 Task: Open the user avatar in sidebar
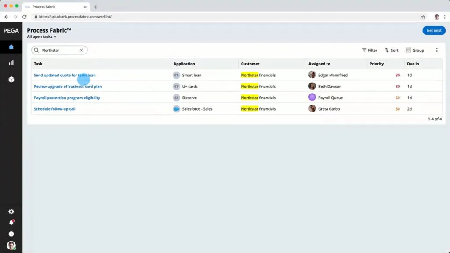11,246
